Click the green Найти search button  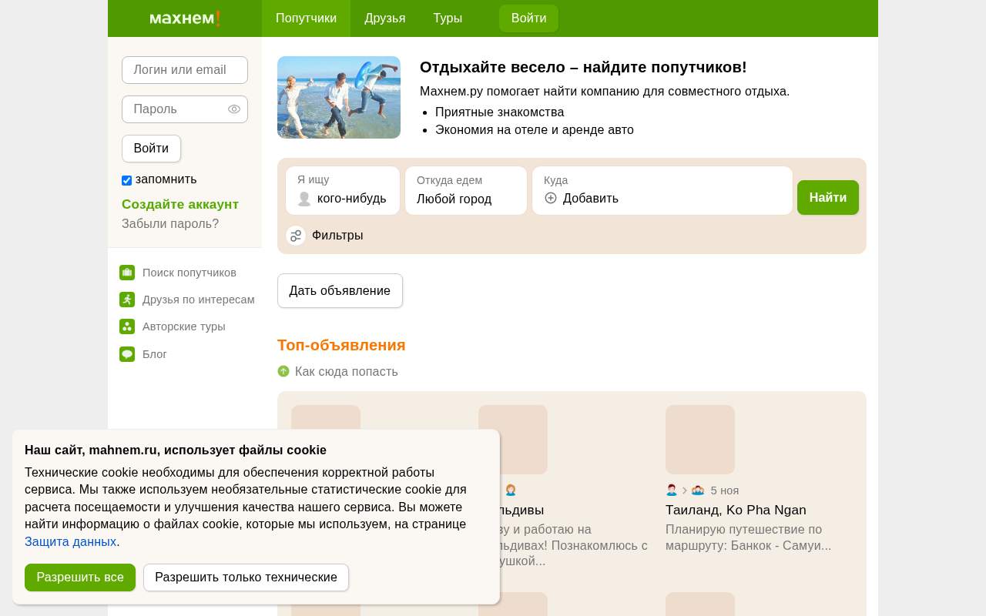(x=828, y=197)
